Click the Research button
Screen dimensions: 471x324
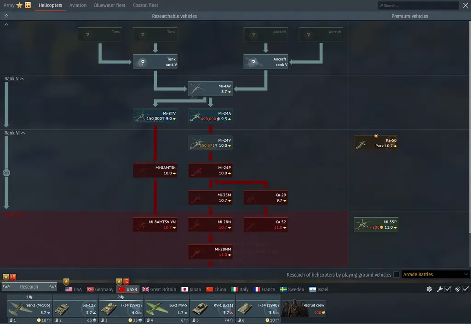(x=29, y=287)
